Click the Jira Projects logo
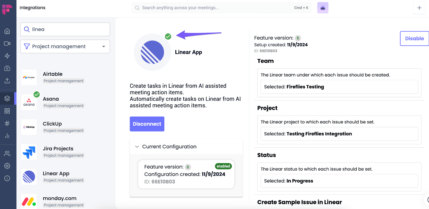The height and width of the screenshot is (209, 429). tap(29, 152)
